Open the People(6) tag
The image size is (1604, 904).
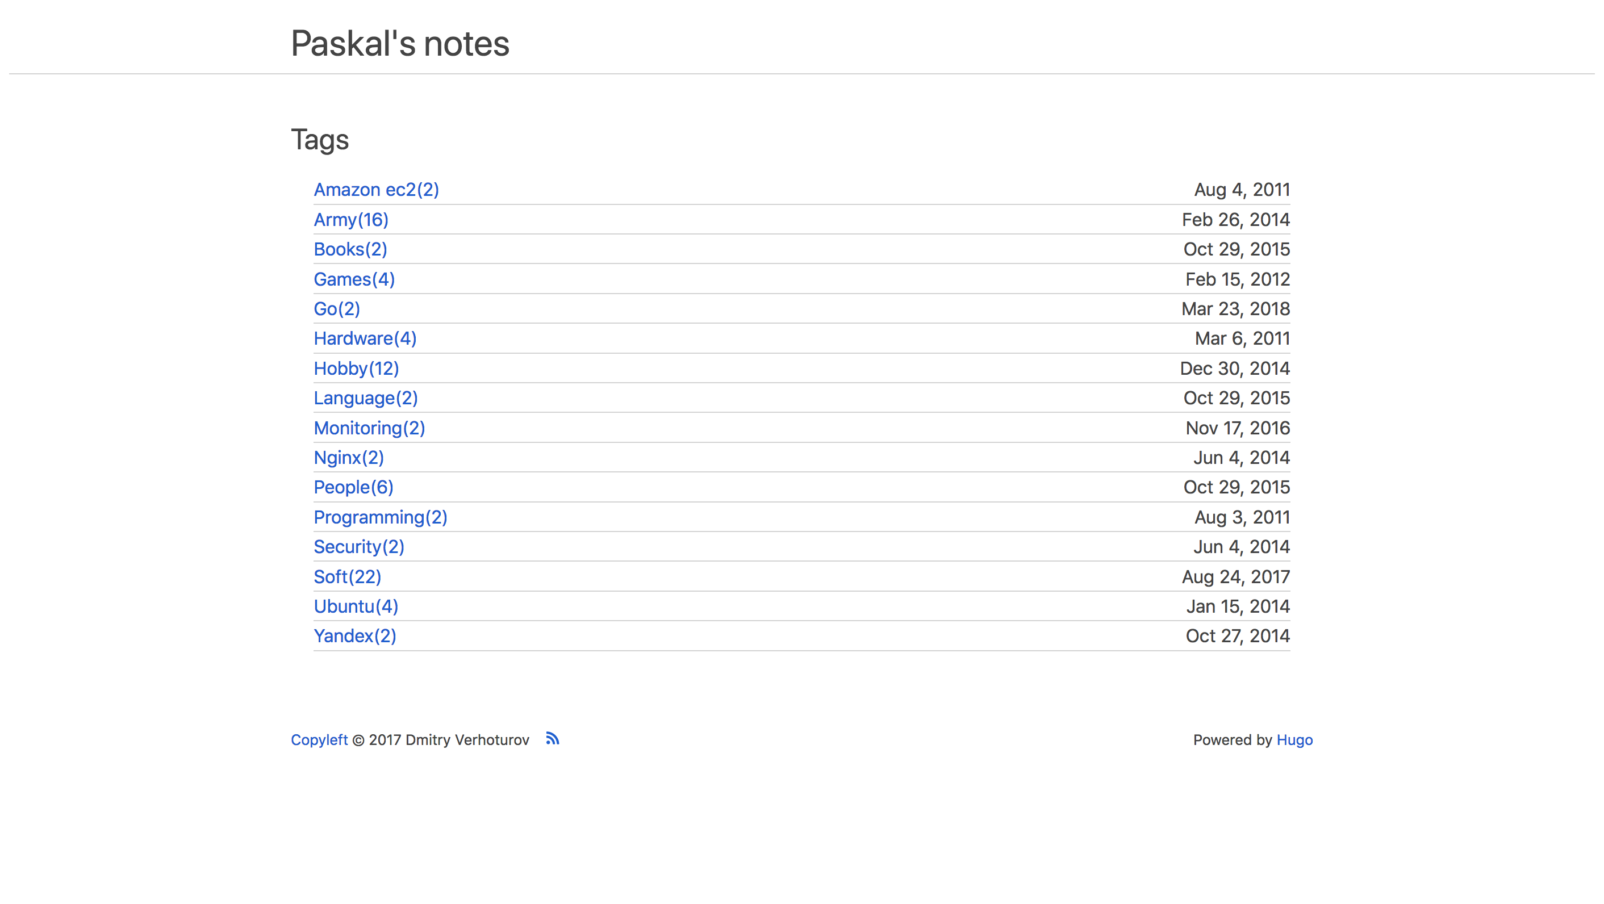coord(354,487)
